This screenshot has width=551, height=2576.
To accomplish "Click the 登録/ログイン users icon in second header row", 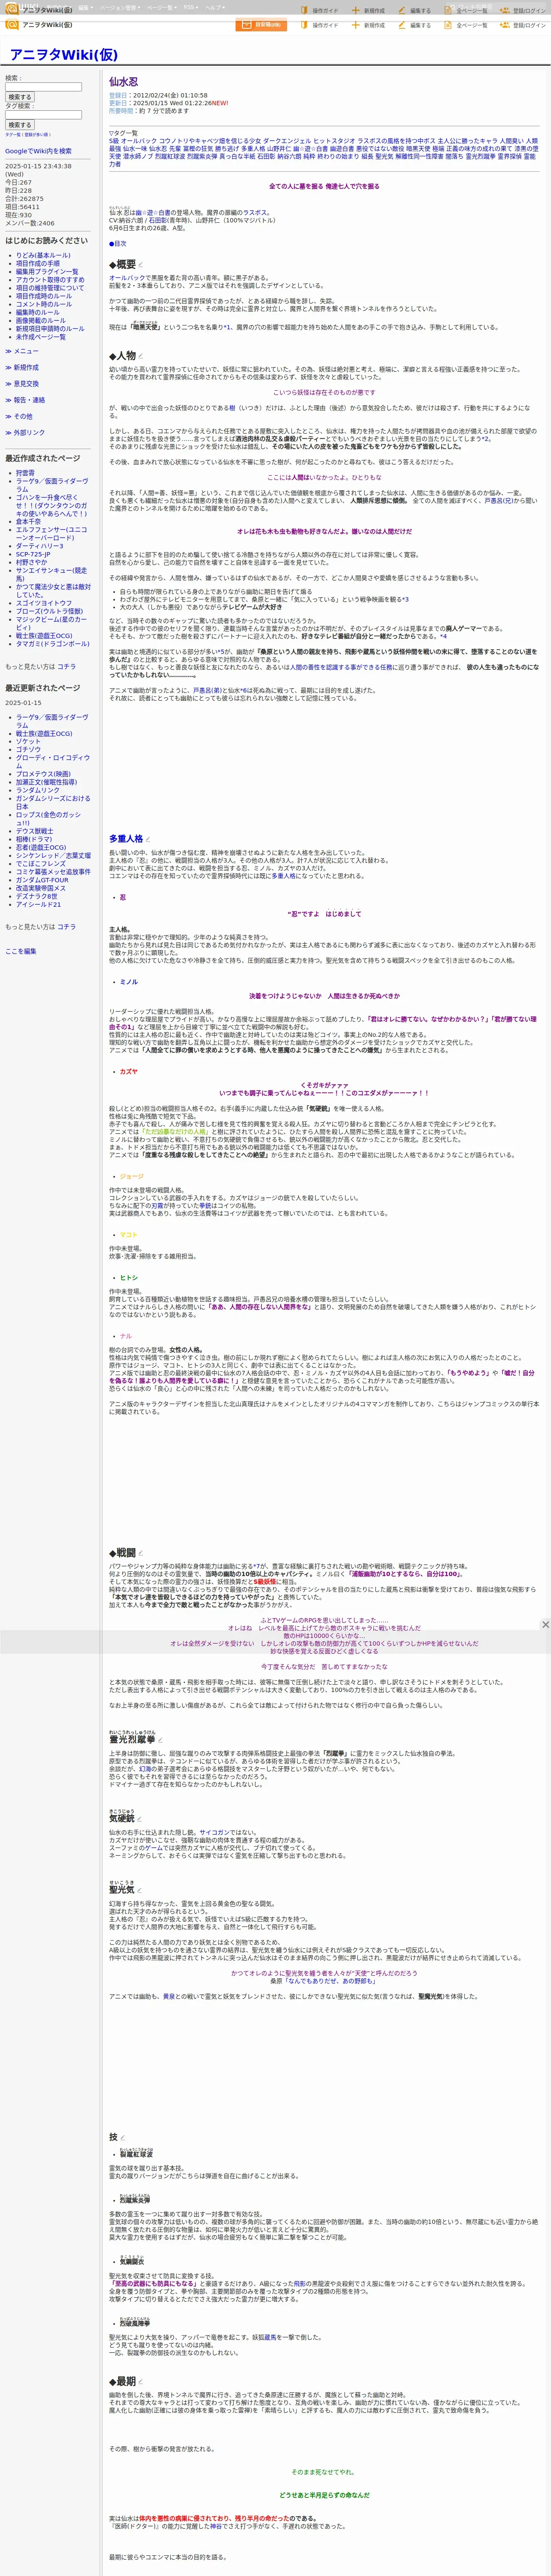I will coord(505,25).
